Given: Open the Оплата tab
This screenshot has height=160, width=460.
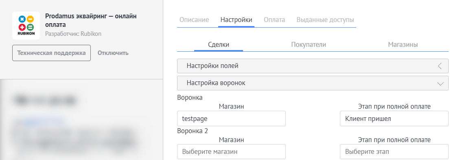Looking at the screenshot, I should click(x=274, y=20).
